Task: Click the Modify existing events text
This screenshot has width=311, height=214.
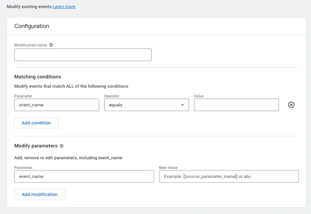Action: (x=30, y=7)
